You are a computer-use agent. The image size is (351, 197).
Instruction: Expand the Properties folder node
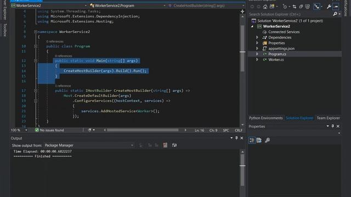(x=257, y=43)
